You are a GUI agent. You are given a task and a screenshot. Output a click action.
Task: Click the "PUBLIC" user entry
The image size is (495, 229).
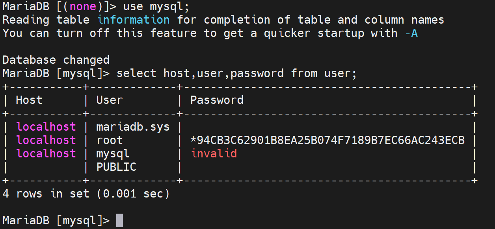pos(116,167)
